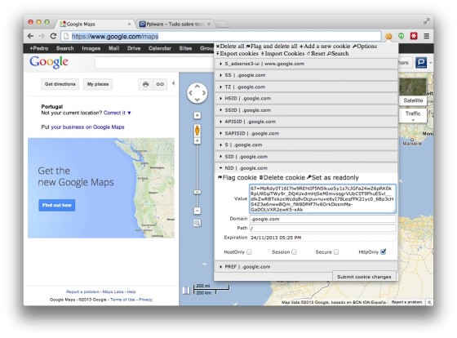This screenshot has height=338, width=457.
Task: Click the My places button
Action: [x=98, y=84]
